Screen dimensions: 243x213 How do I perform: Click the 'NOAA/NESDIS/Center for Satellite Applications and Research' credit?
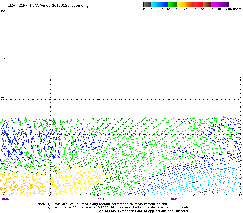(142, 211)
